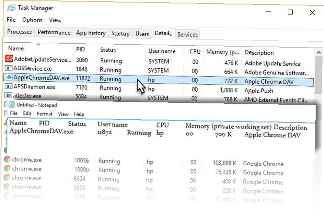The width and height of the screenshot is (324, 209).
Task: Click the 772 K memory cell
Action: [x=231, y=81]
